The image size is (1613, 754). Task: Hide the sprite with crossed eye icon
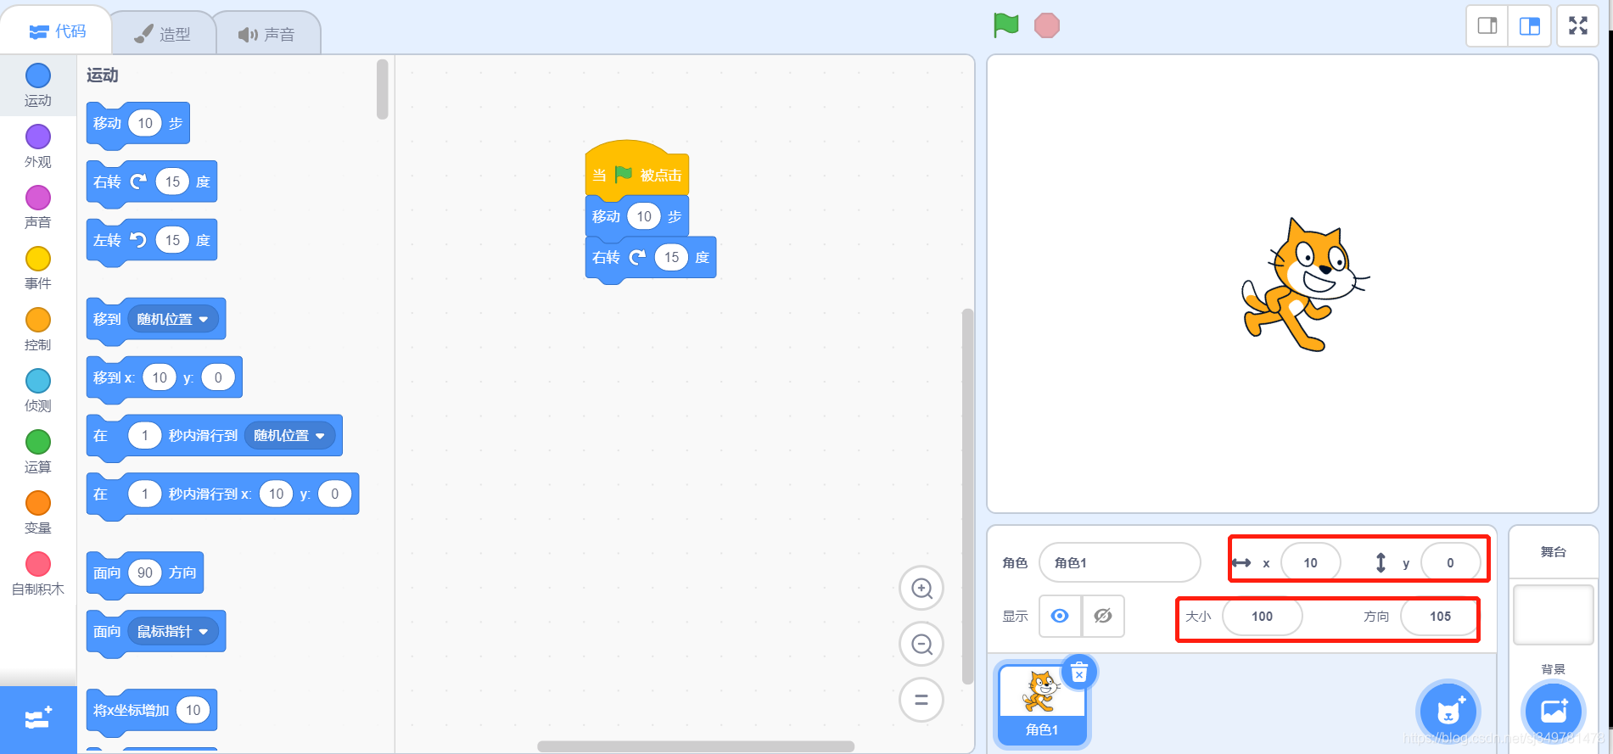click(1103, 616)
